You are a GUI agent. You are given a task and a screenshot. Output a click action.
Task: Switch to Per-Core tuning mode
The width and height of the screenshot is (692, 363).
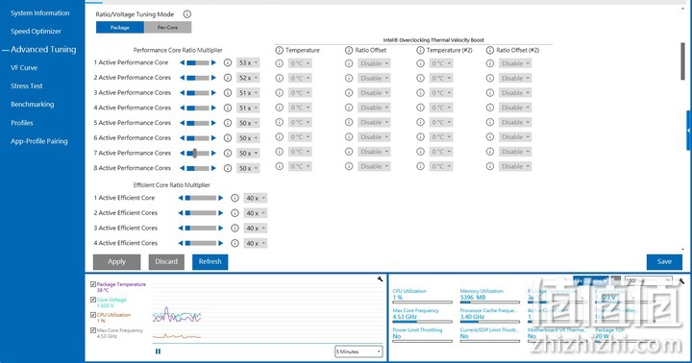pyautogui.click(x=167, y=27)
